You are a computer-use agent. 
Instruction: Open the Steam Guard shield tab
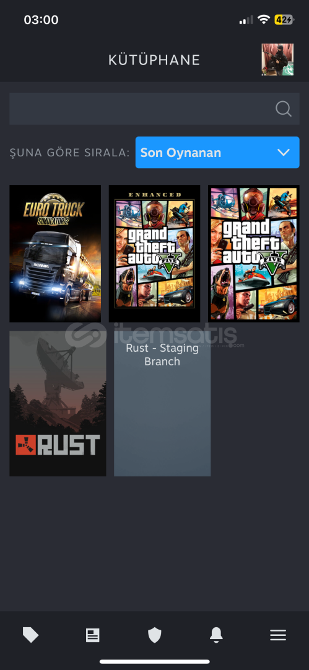[x=155, y=635]
